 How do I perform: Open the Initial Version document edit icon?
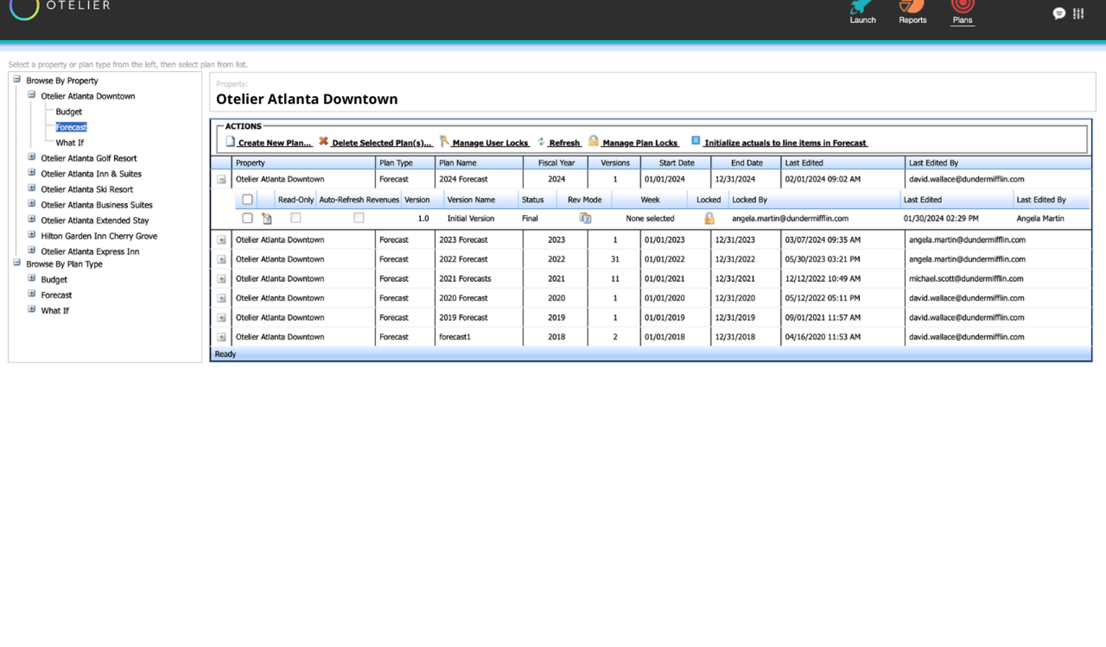[x=267, y=218]
